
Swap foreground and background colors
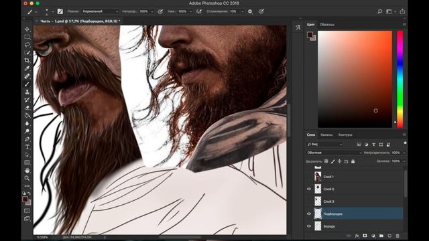point(29,193)
